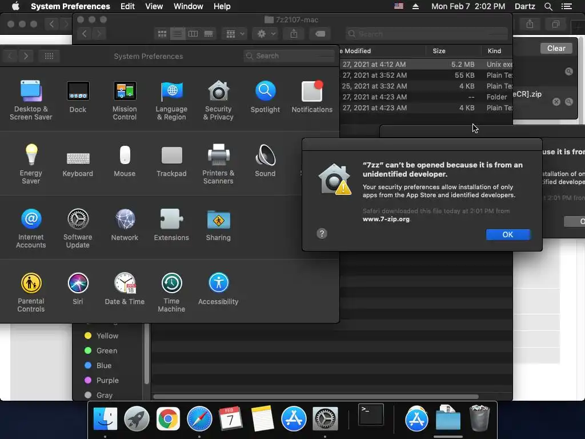Click the Clear button in downloads panel
The width and height of the screenshot is (585, 439).
pos(556,48)
